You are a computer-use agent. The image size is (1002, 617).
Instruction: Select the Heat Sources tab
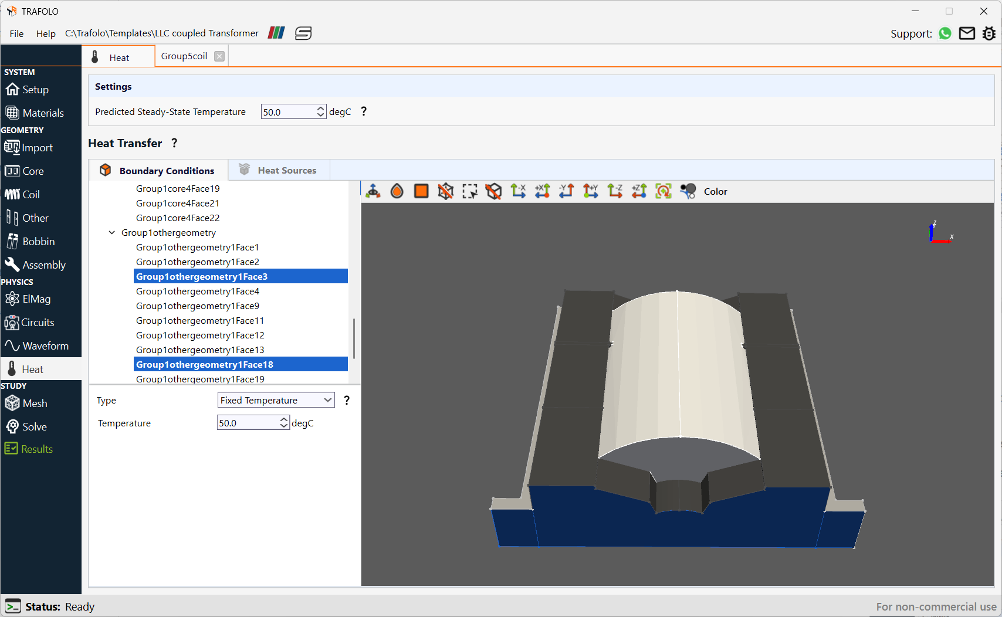pos(279,171)
